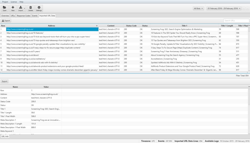Switch to the Events tab
Image resolution: width=250 pixels, height=143 pixels.
(35, 16)
